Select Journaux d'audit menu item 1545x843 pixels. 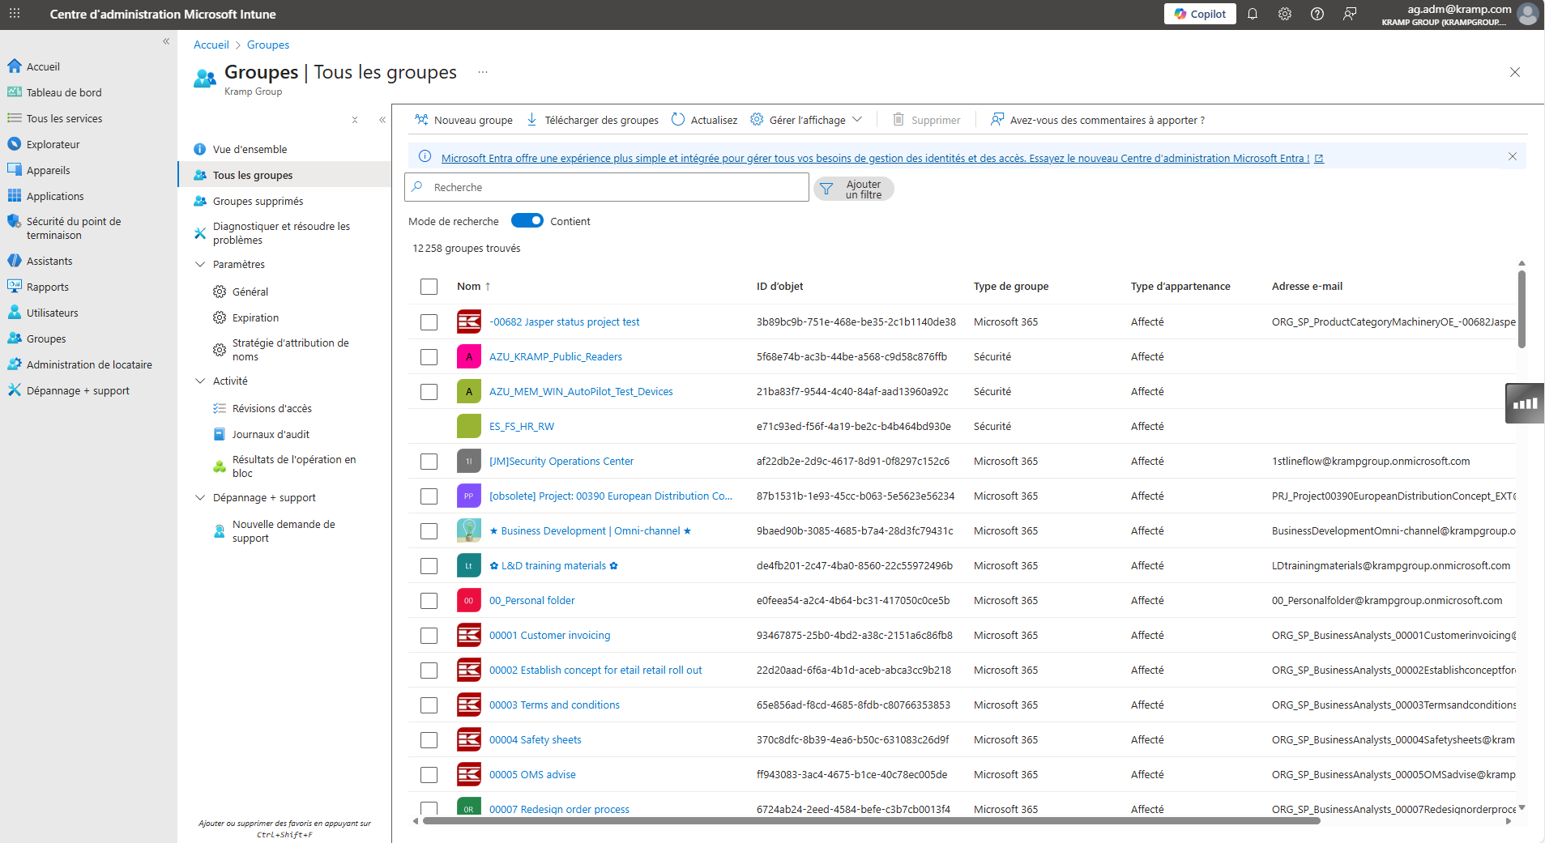271,435
